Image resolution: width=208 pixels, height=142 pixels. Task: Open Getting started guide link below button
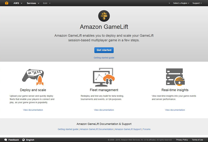point(104,58)
